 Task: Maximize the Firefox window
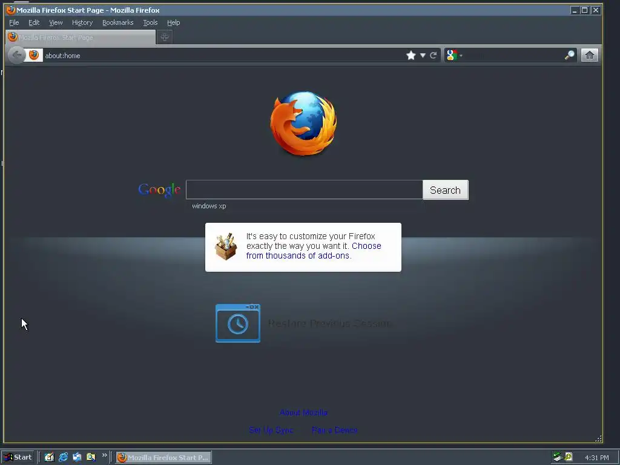point(585,10)
